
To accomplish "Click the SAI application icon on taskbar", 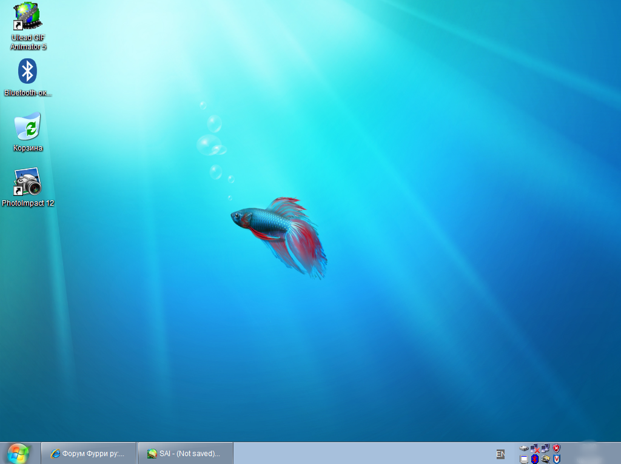I will tap(152, 454).
